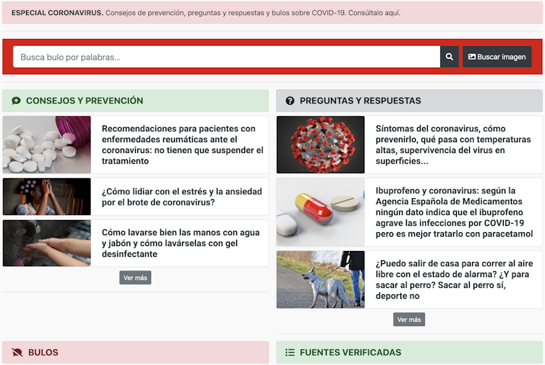Image resolution: width=545 pixels, height=365 pixels.
Task: Open the Especial Coronavirus banner link
Action: (x=205, y=13)
